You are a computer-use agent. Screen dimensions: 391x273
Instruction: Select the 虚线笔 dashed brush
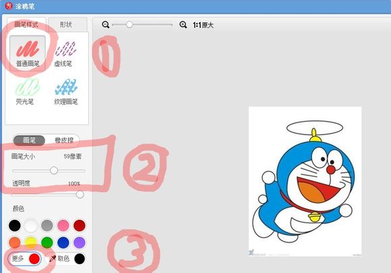(65, 53)
